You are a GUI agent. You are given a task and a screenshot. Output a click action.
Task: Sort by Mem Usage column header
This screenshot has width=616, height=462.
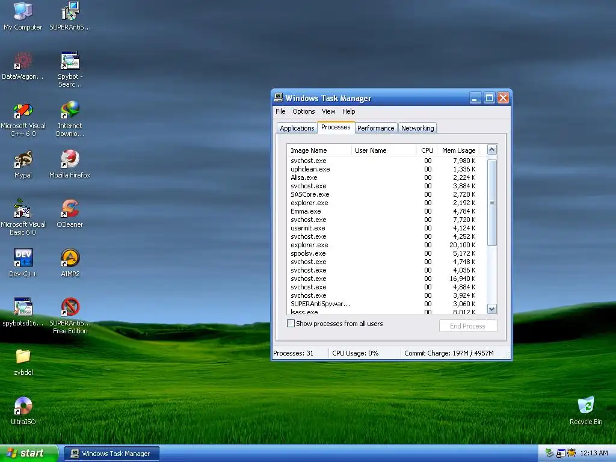pyautogui.click(x=458, y=150)
